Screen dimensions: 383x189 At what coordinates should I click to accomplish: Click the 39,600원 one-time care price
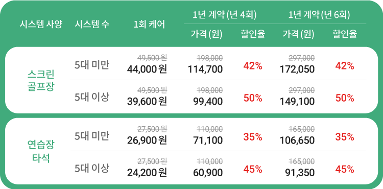pos(147,101)
